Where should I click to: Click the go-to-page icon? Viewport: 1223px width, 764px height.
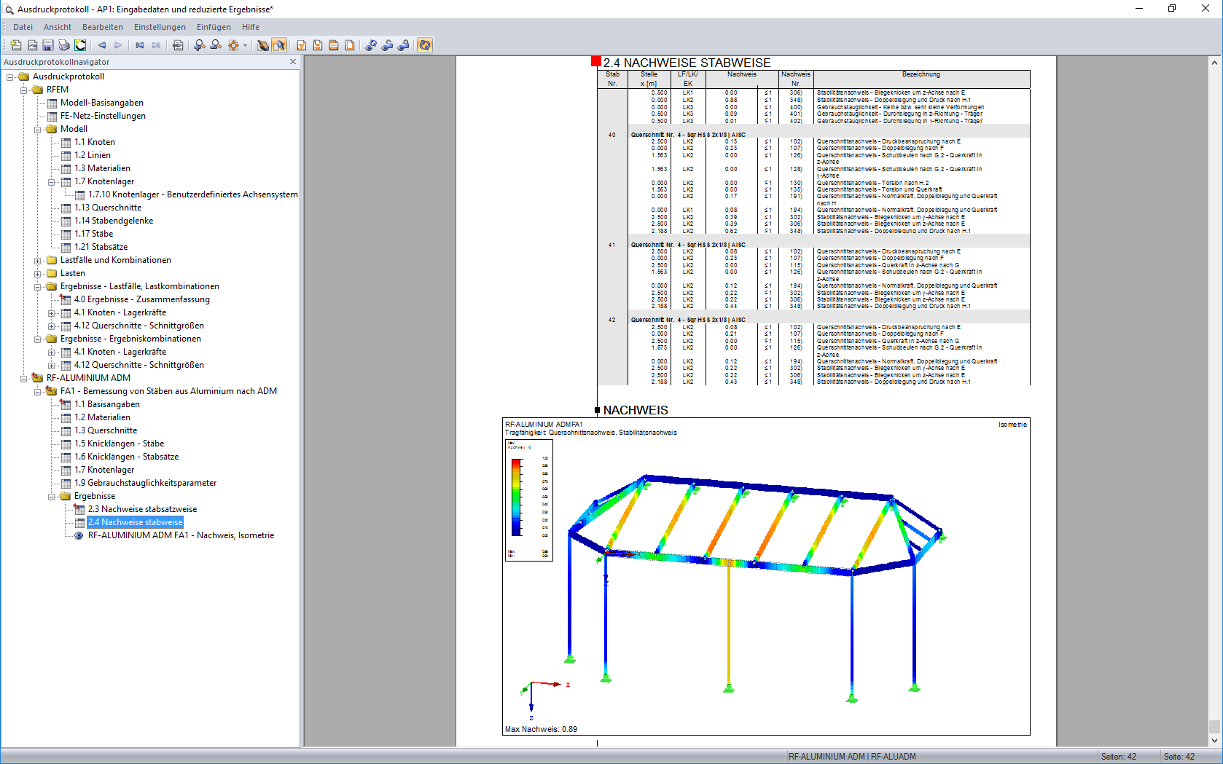coord(178,45)
